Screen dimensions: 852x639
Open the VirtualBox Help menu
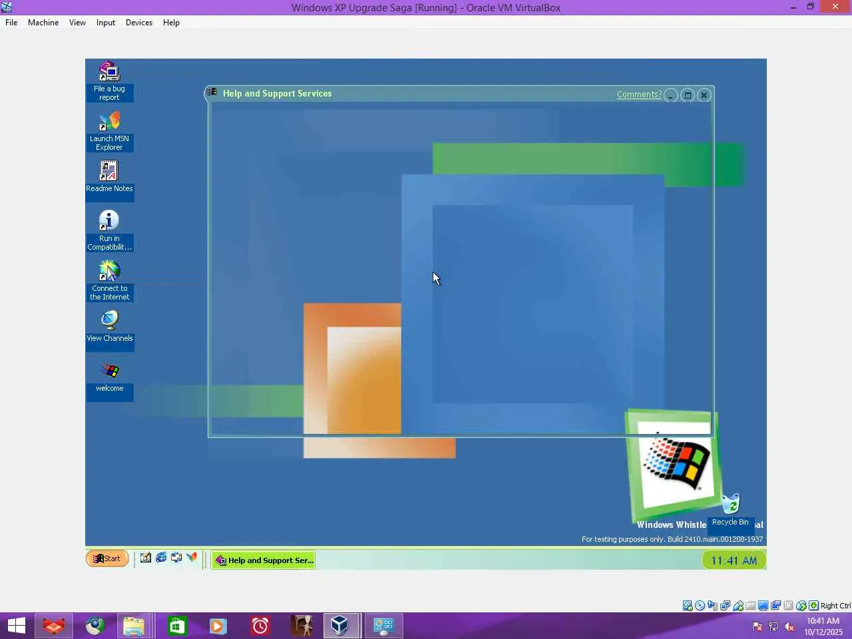pos(171,23)
